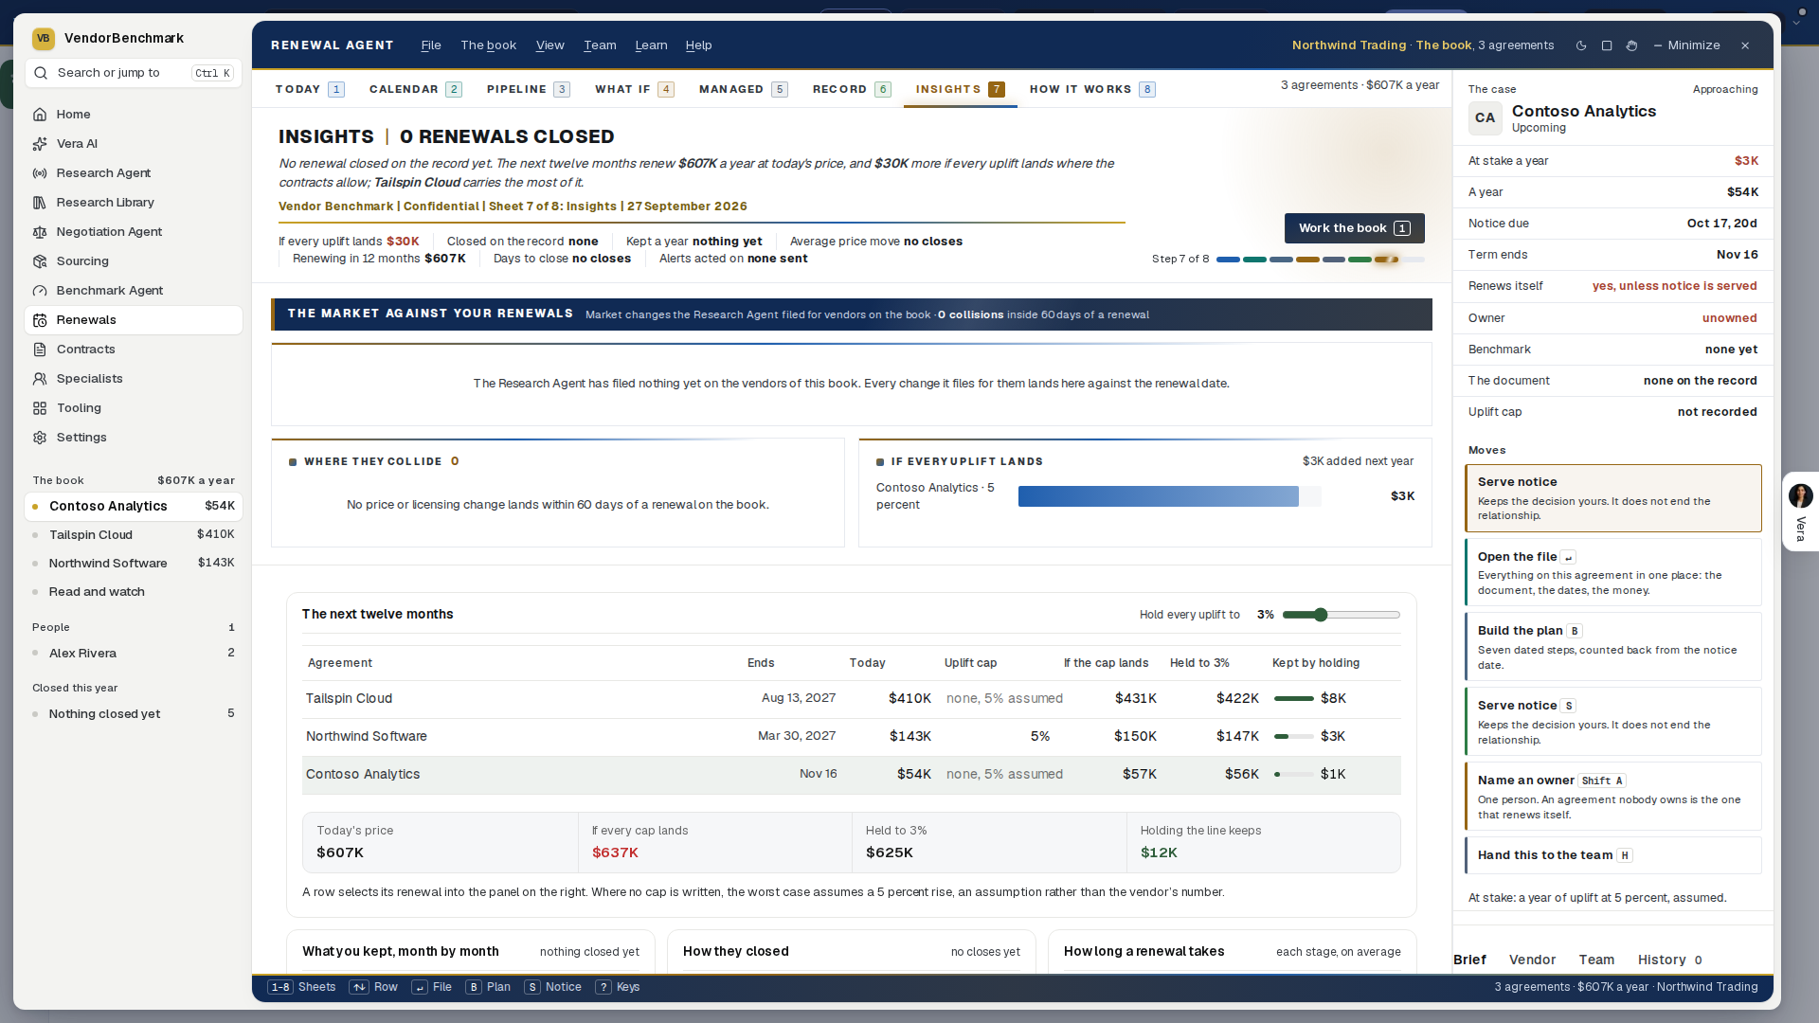Screen dimensions: 1819x1023
Task: Click the Serve notice highlighted move
Action: point(1612,498)
